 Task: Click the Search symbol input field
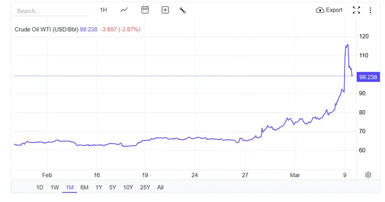[x=44, y=10]
